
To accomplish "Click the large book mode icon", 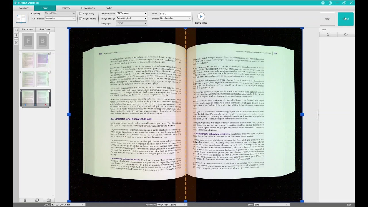I will coord(21,19).
